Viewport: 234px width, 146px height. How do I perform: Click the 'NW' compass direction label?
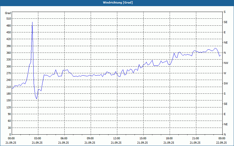tap(226, 63)
